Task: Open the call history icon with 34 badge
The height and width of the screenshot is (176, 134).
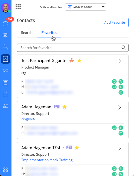Action: (x=5, y=24)
